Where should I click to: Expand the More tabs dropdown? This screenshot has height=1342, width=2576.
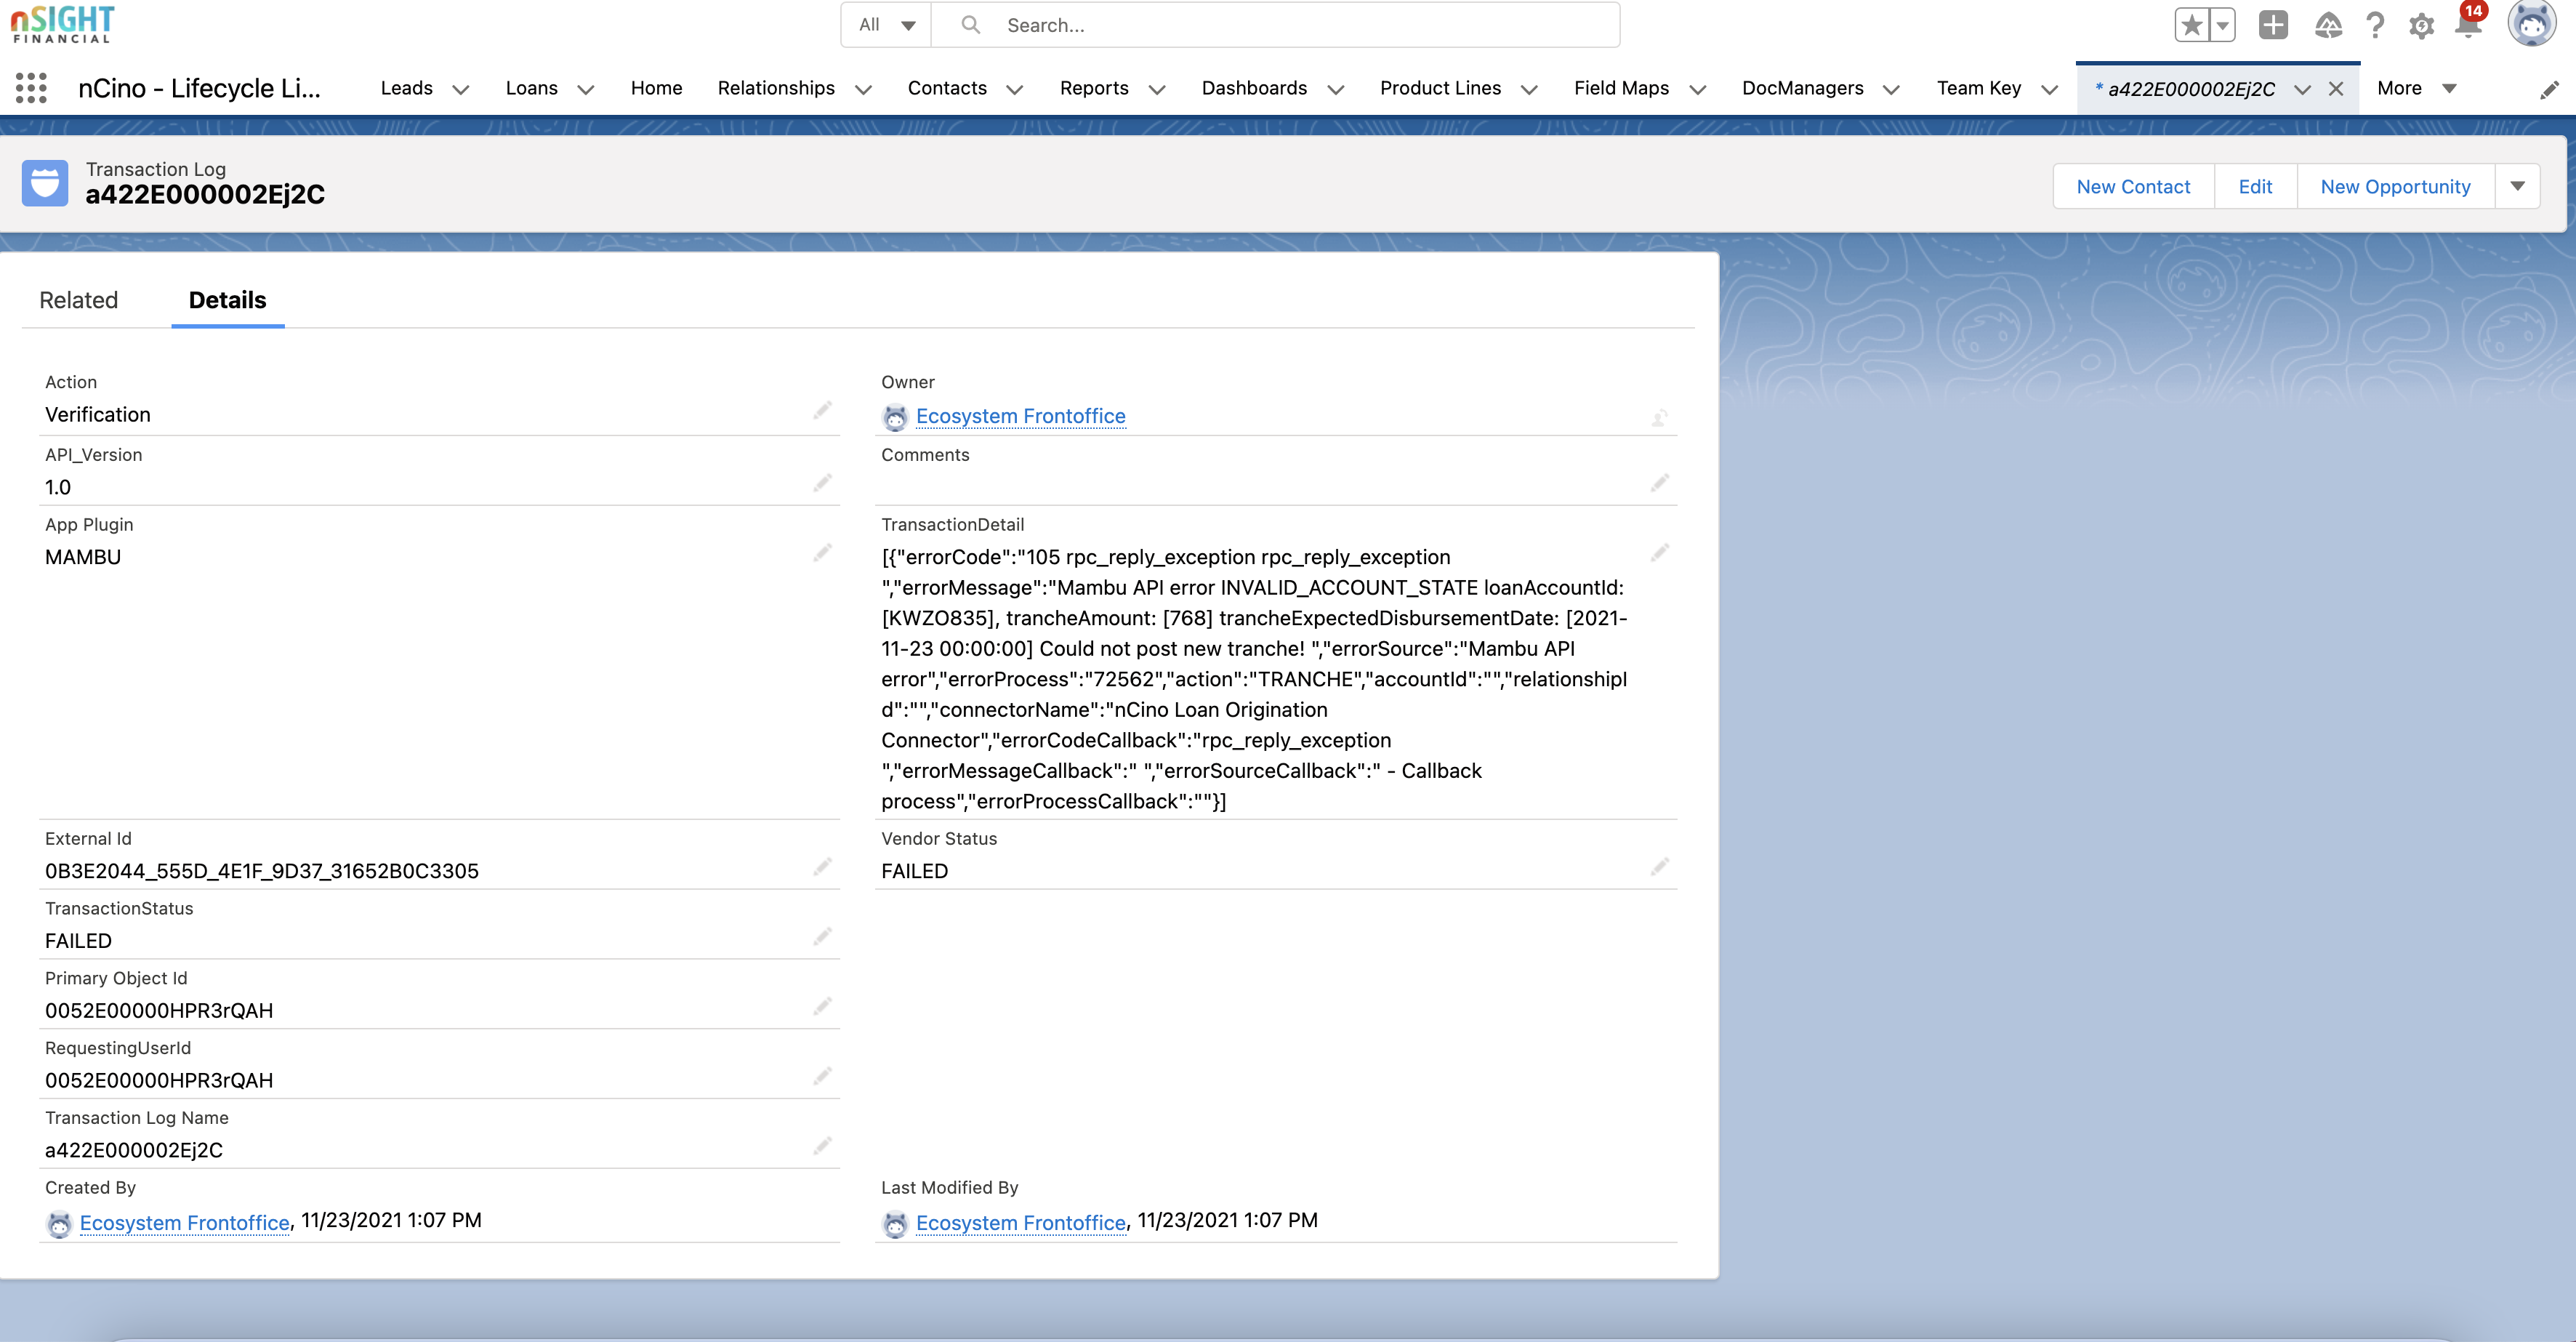(x=2449, y=89)
